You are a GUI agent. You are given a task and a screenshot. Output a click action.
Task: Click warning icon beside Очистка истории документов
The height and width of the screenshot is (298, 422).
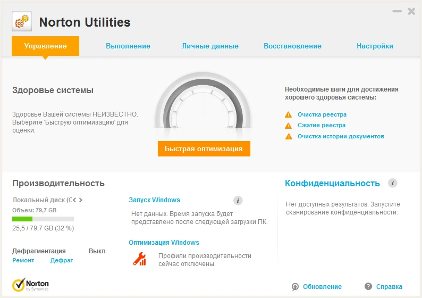[289, 136]
